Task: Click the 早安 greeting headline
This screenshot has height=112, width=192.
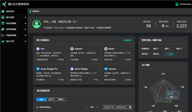Action: (x=61, y=22)
